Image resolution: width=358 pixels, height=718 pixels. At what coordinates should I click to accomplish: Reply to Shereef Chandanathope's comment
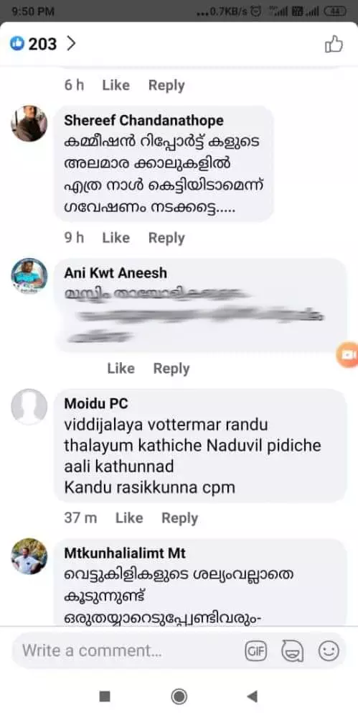pyautogui.click(x=166, y=238)
